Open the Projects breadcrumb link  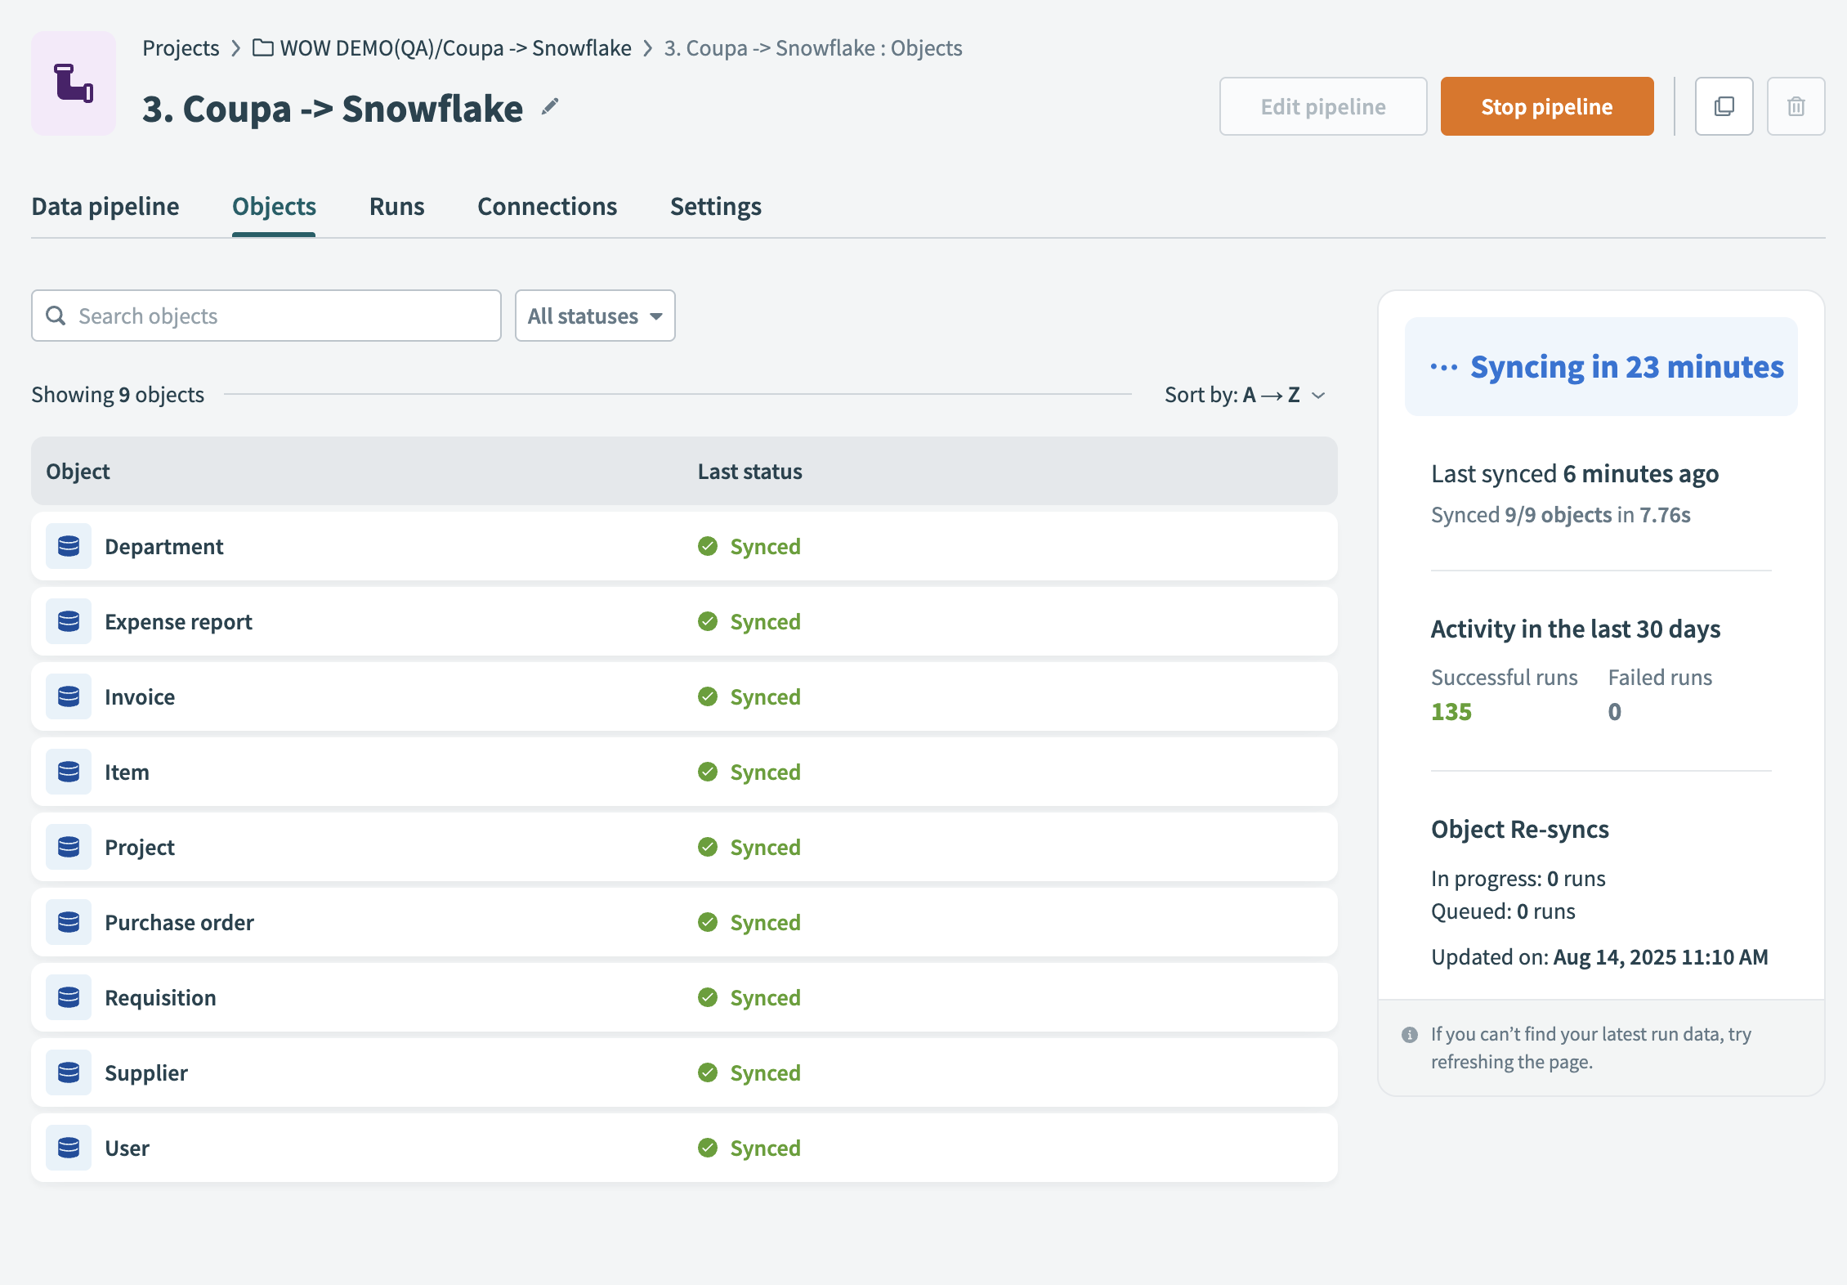181,47
